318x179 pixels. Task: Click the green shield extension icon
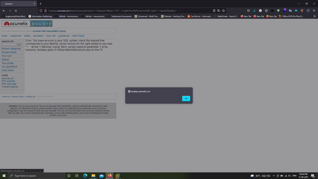[x=278, y=11]
